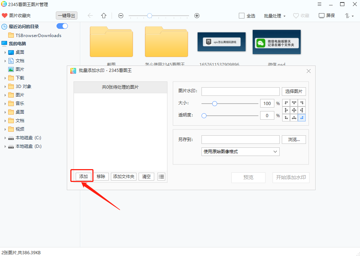
Task: Set watermark position to bottom-right
Action: (x=302, y=118)
